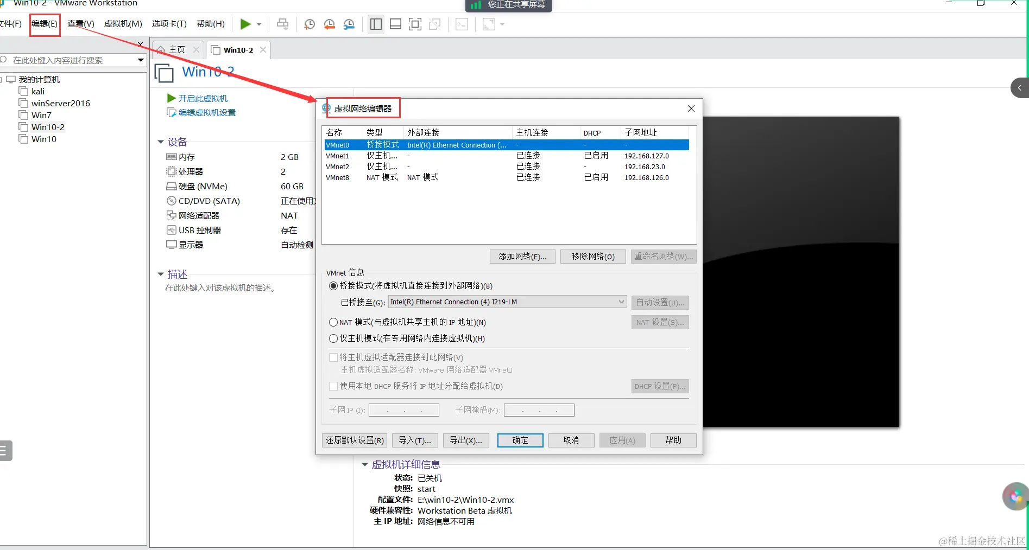Open the snapshot manager clock-wrench toolbar icon
The height and width of the screenshot is (550, 1029).
pos(349,24)
